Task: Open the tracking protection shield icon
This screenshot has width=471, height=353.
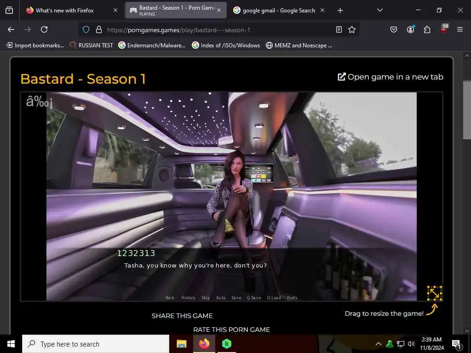Action: (86, 29)
